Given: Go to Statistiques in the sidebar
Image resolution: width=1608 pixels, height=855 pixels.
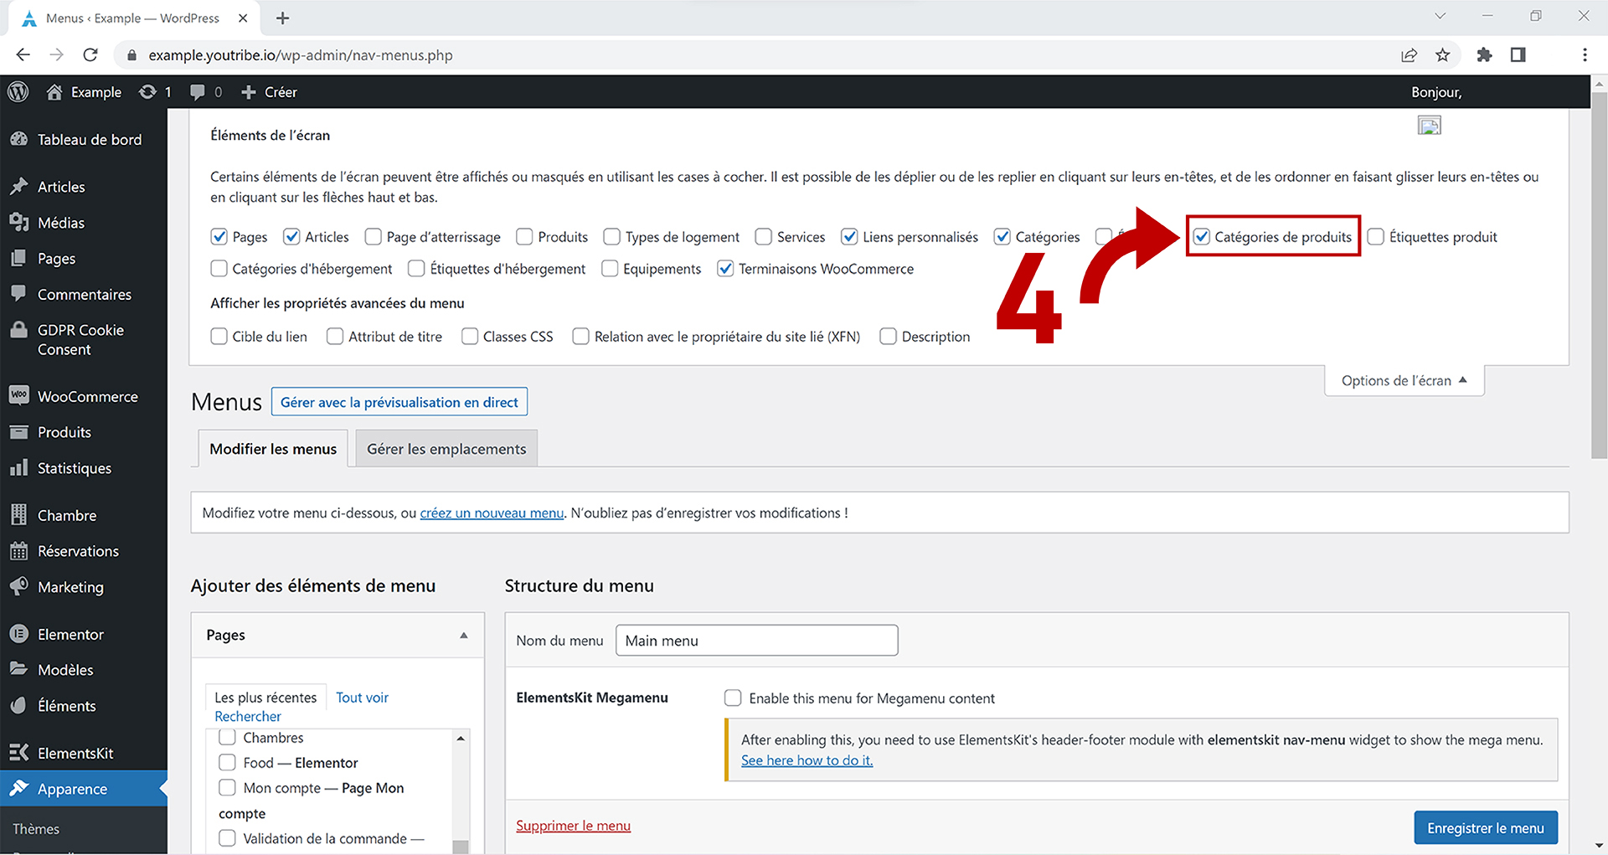Looking at the screenshot, I should coord(74,468).
